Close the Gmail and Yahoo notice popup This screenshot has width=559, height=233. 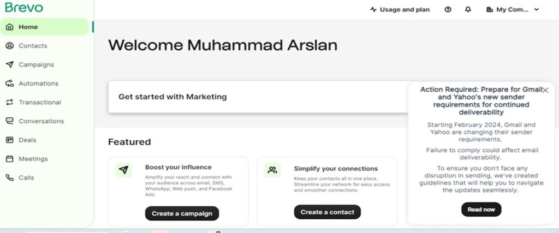pos(545,90)
